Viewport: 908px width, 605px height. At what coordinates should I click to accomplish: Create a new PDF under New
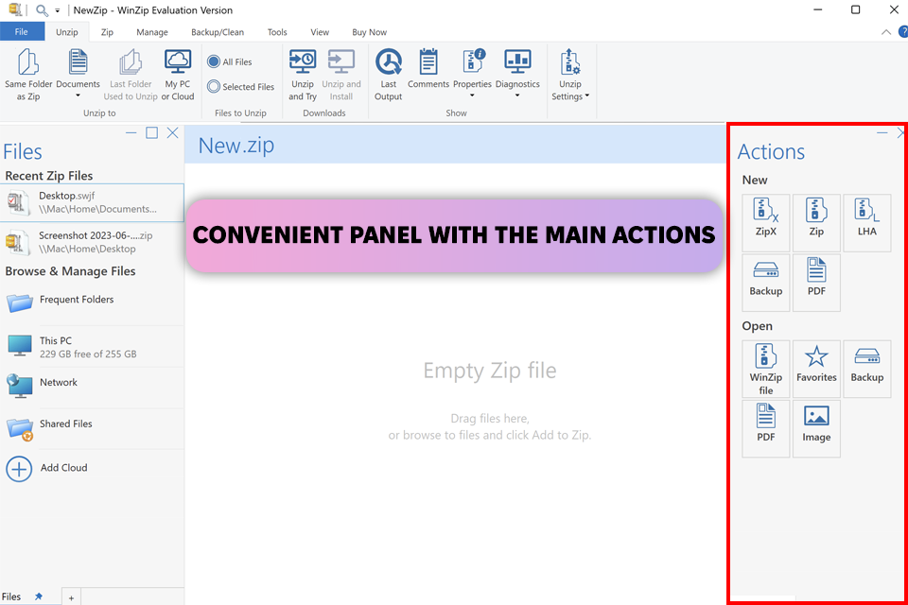[x=816, y=283]
